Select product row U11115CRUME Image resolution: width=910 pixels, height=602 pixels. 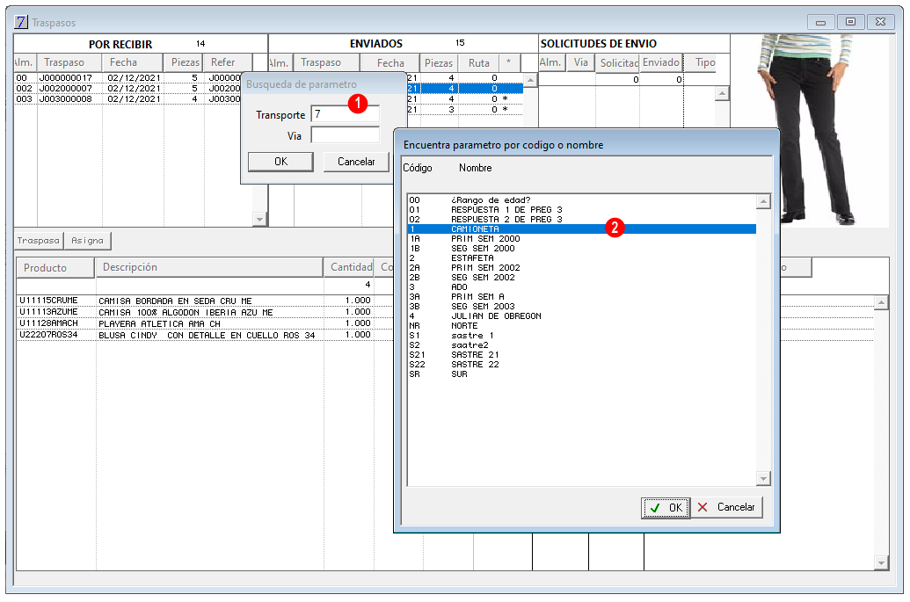[x=194, y=301]
